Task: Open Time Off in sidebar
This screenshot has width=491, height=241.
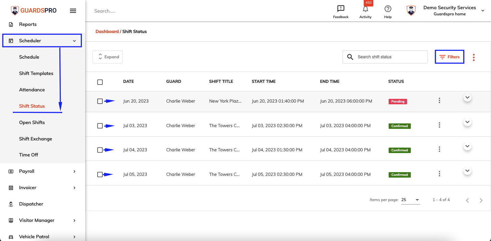Action: (x=29, y=155)
